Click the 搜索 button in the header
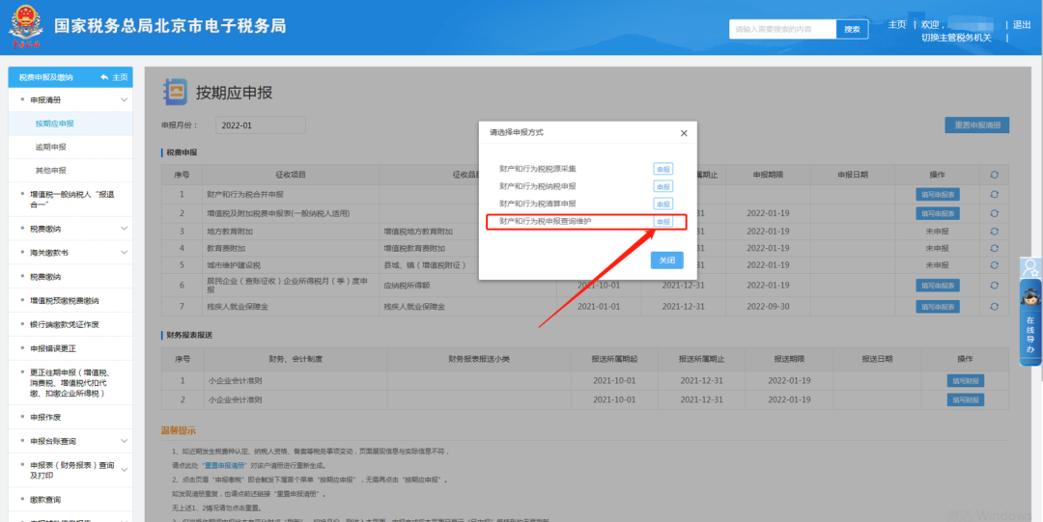The width and height of the screenshot is (1043, 522). tap(852, 29)
